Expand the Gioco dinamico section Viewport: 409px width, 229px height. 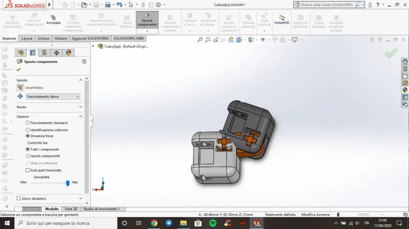tap(81, 198)
